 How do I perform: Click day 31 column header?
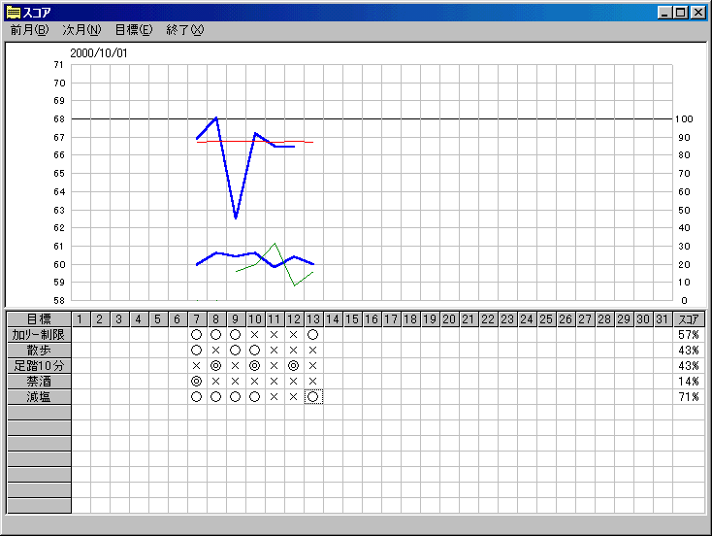click(x=663, y=319)
